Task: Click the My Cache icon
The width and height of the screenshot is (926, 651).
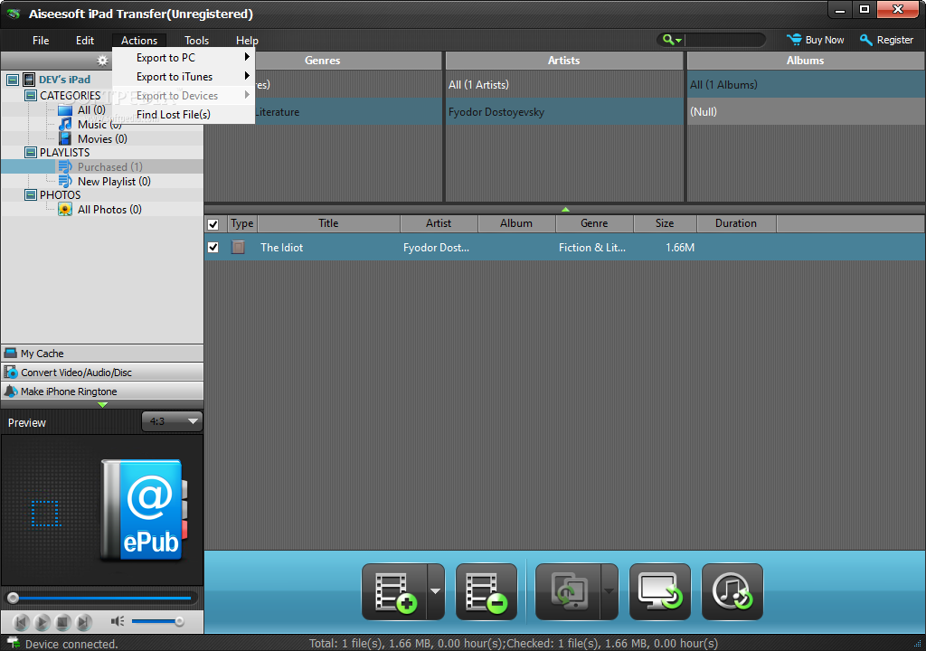Action: (x=11, y=354)
